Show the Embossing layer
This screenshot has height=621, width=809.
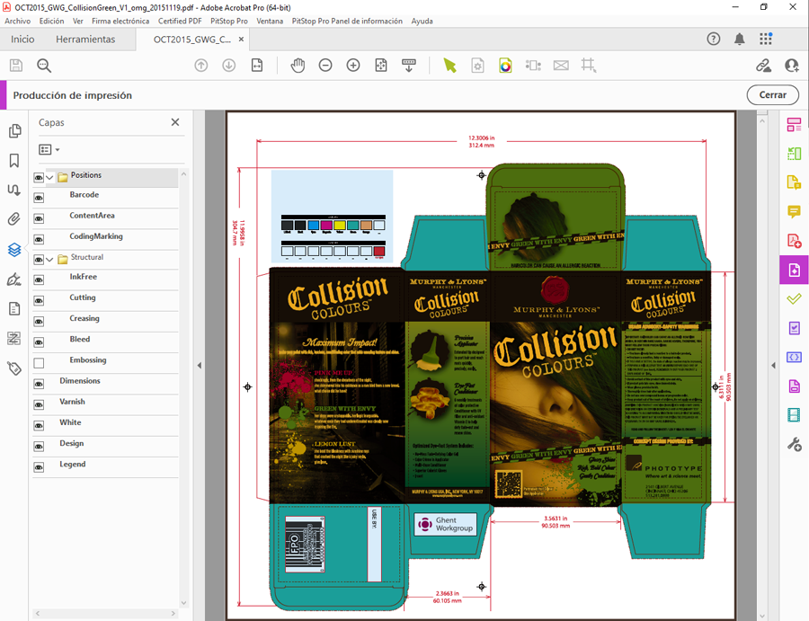[x=39, y=363]
